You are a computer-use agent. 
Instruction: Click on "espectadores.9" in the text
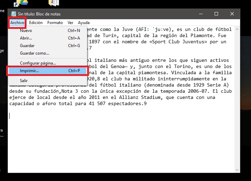(x=127, y=104)
